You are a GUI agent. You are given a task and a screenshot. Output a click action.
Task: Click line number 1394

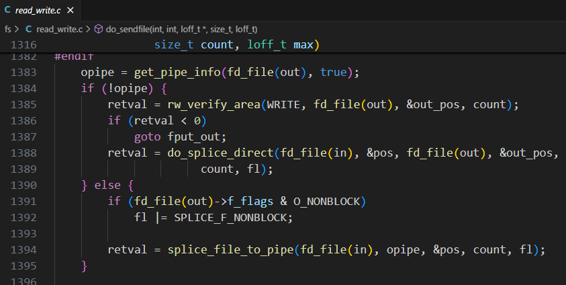[23, 249]
